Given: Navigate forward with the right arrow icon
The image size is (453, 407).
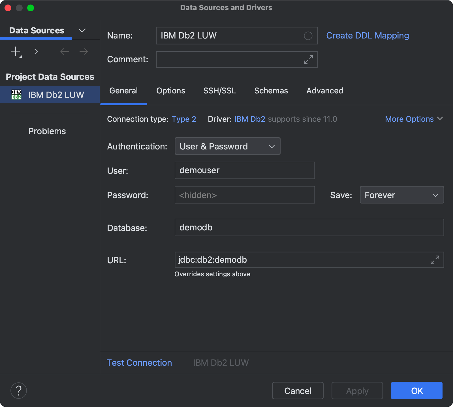Looking at the screenshot, I should tap(83, 52).
